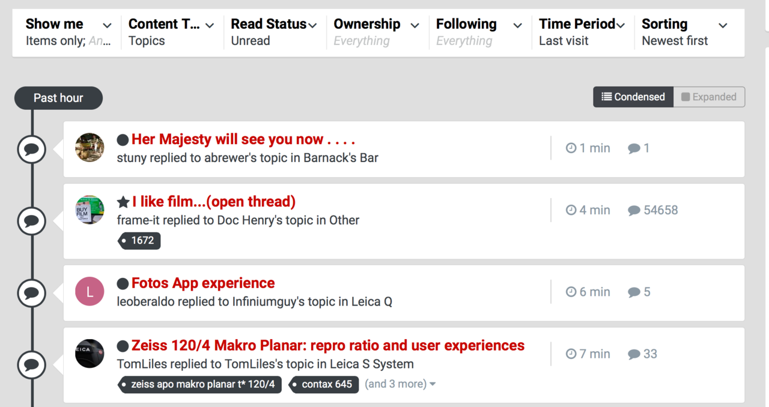
Task: Switch to Condensed view
Action: 633,97
